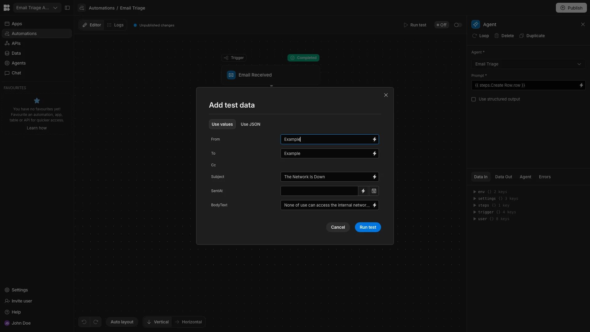Open the calendar picker for SentAt
The width and height of the screenshot is (590, 332).
[374, 191]
